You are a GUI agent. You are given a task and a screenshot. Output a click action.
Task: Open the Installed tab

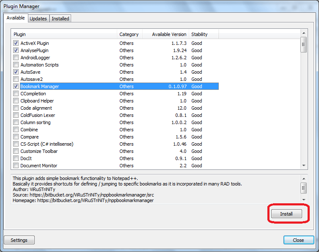(60, 19)
